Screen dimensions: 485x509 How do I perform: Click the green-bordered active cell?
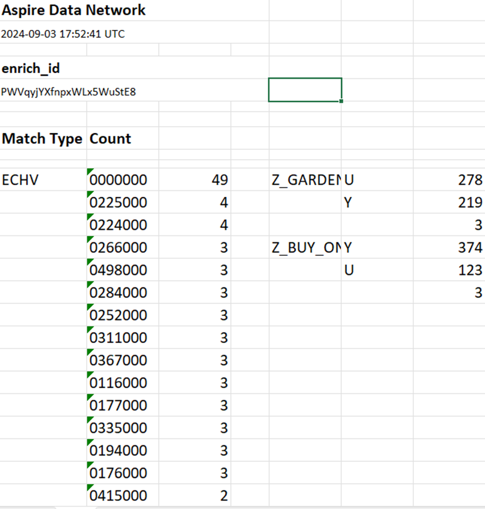305,90
